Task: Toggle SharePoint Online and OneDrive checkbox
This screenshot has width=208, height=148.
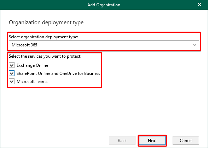Action: pos(12,73)
